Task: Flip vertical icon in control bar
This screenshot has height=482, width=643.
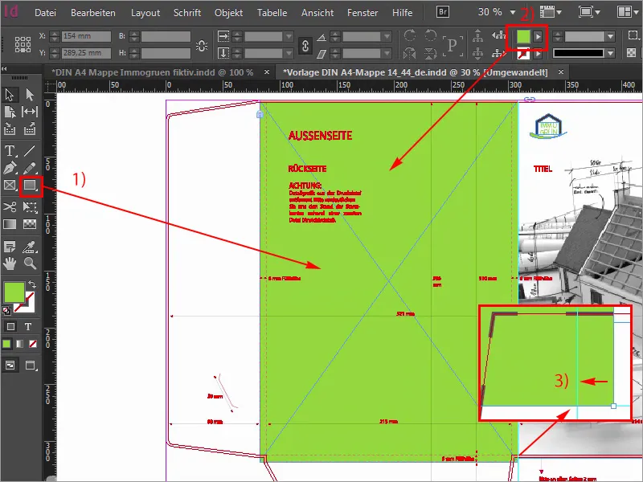Action: [430, 53]
